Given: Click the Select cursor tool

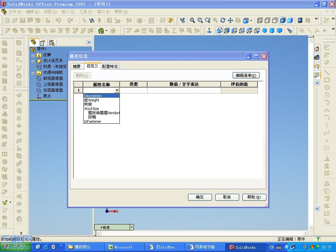Looking at the screenshot, I should 84,20.
